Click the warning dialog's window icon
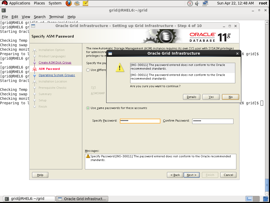Image resolution: width=270 pixels, height=203 pixels. (x=110, y=54)
